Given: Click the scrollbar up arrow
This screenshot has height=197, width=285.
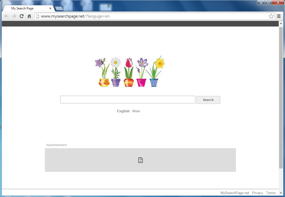Looking at the screenshot, I should pos(281,23).
